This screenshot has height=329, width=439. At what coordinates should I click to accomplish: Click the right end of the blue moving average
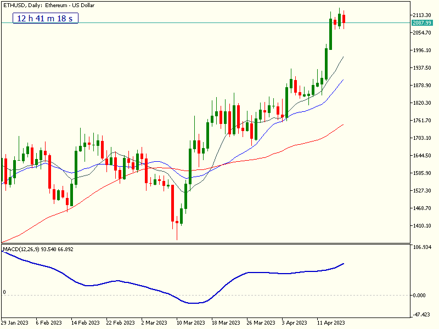click(343, 80)
